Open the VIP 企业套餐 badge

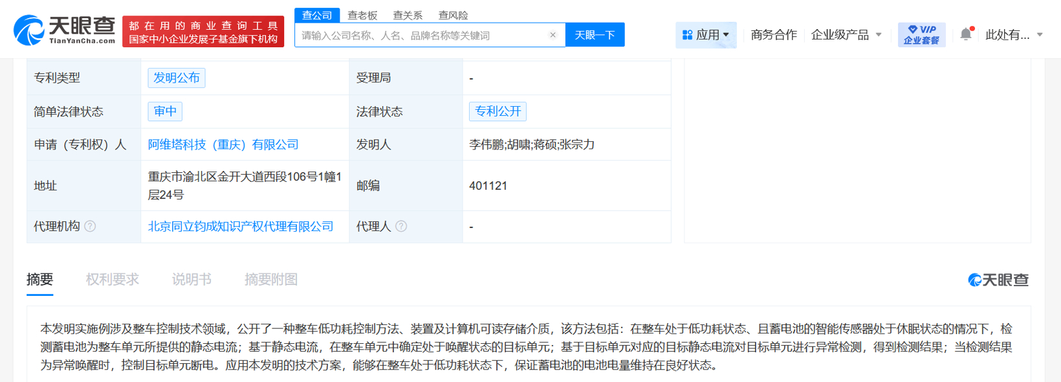point(921,34)
